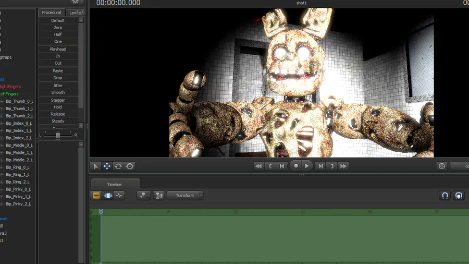Open the gear settings icon
The height and width of the screenshot is (264, 469).
75,2
